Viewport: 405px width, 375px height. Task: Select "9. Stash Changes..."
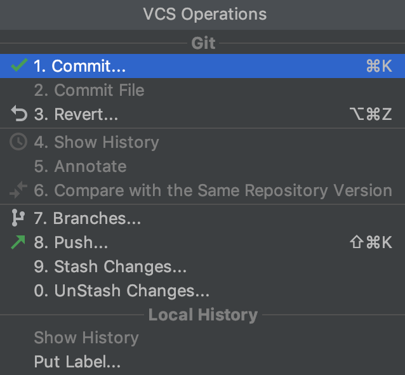pos(110,267)
